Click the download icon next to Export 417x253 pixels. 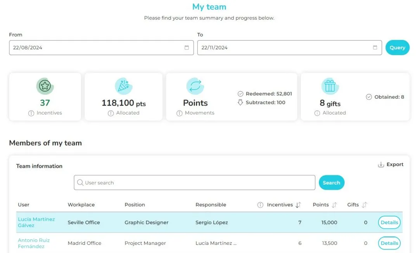[381, 165]
